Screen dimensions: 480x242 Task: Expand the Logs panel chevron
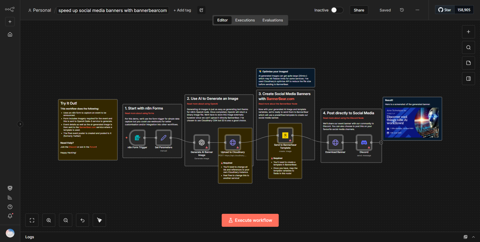(473, 237)
